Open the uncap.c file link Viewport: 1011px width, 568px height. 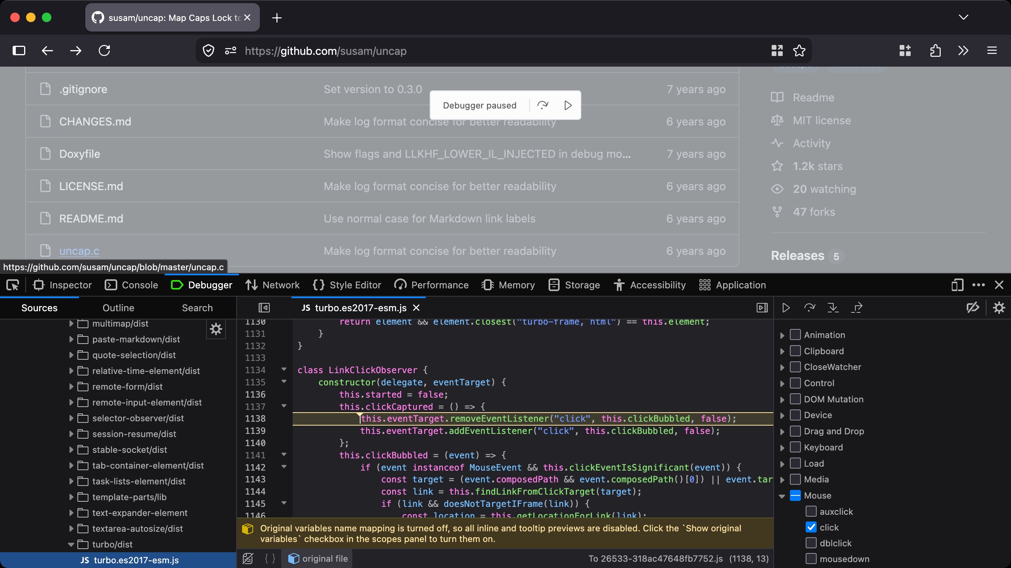coord(79,251)
